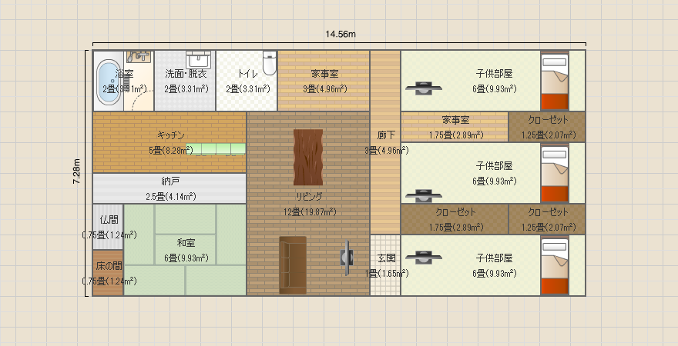The image size is (678, 346).
Task: Click the TV set in リビング
Action: pyautogui.click(x=347, y=255)
